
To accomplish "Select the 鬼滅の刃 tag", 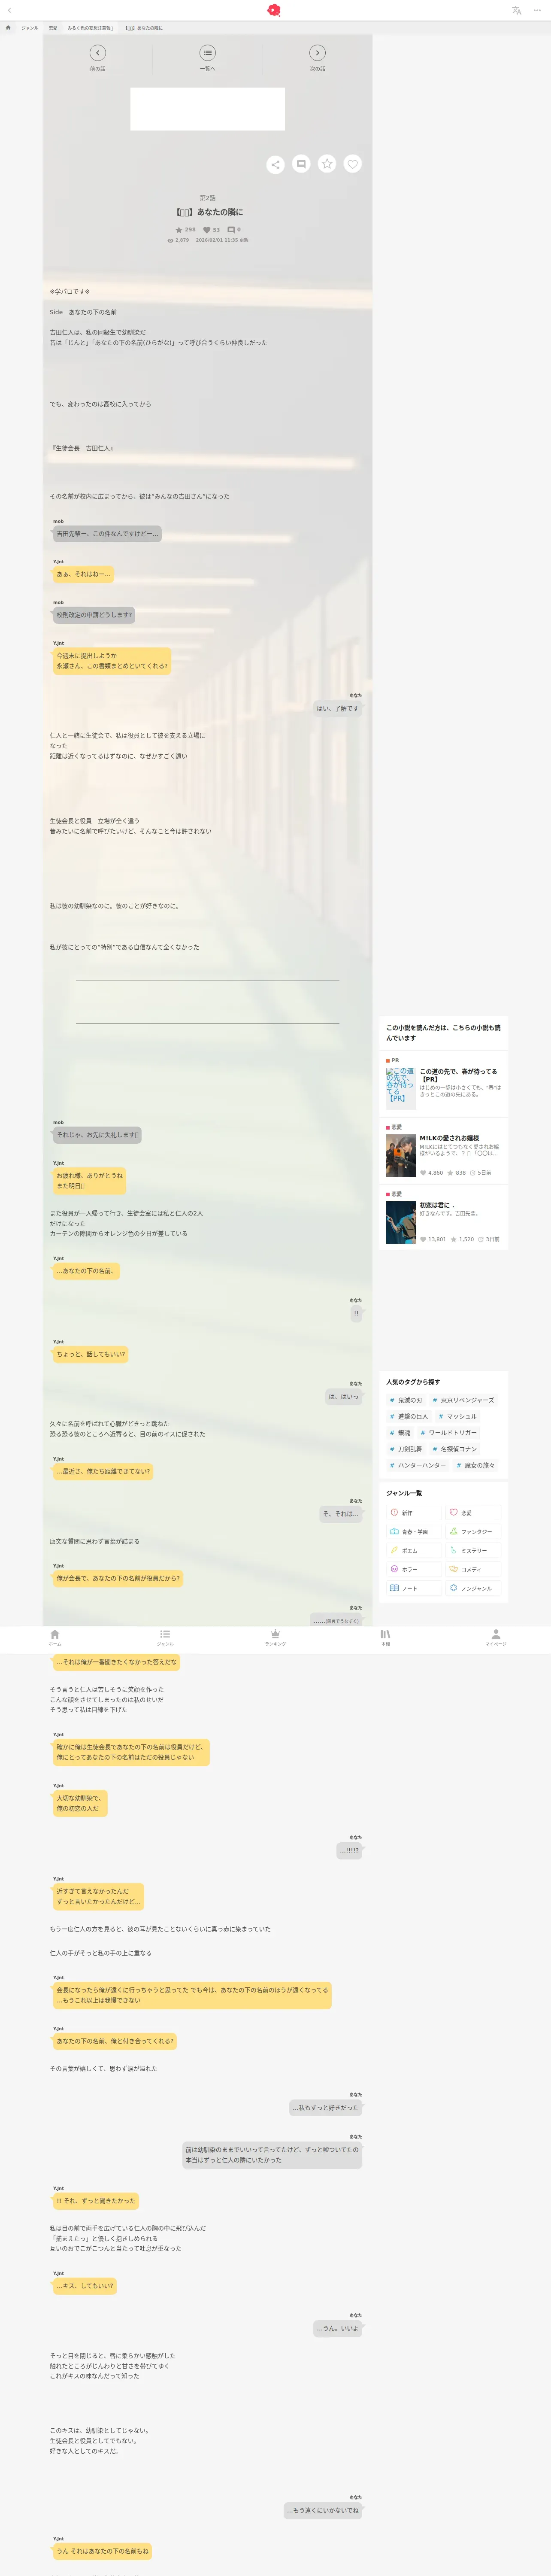I will [x=405, y=1400].
